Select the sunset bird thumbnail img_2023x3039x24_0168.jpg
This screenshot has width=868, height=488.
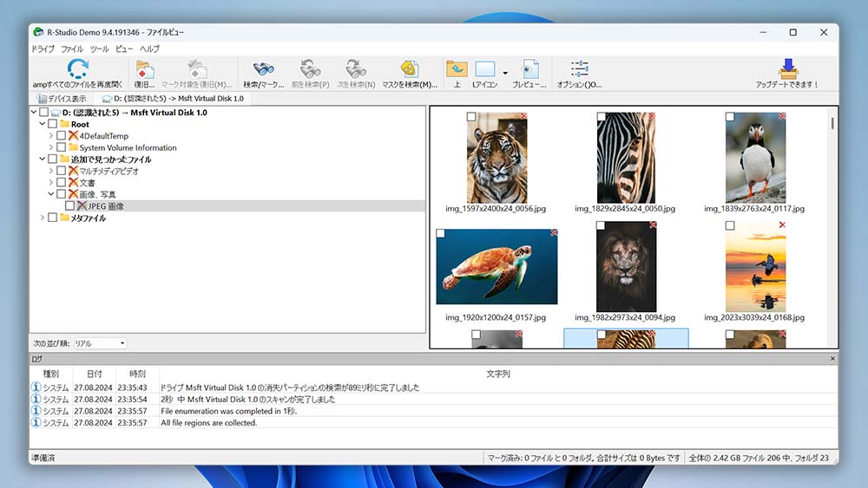tap(756, 267)
